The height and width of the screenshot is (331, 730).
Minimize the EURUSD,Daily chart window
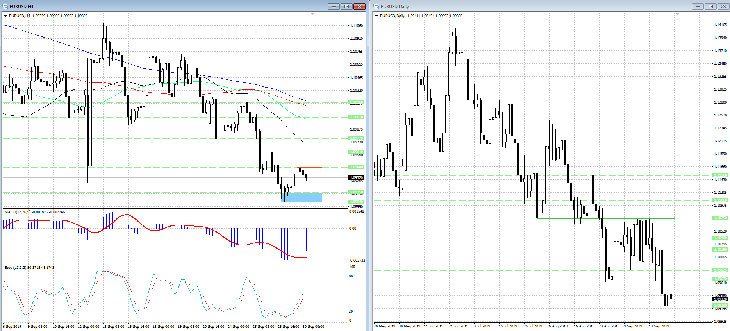(697, 6)
